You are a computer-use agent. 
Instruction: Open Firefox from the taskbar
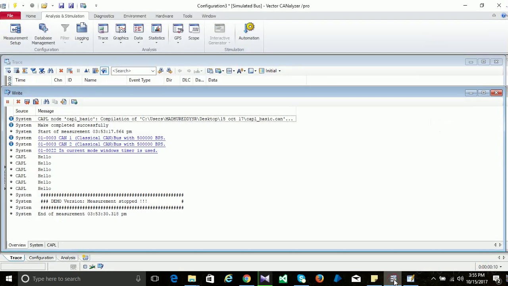click(x=319, y=279)
